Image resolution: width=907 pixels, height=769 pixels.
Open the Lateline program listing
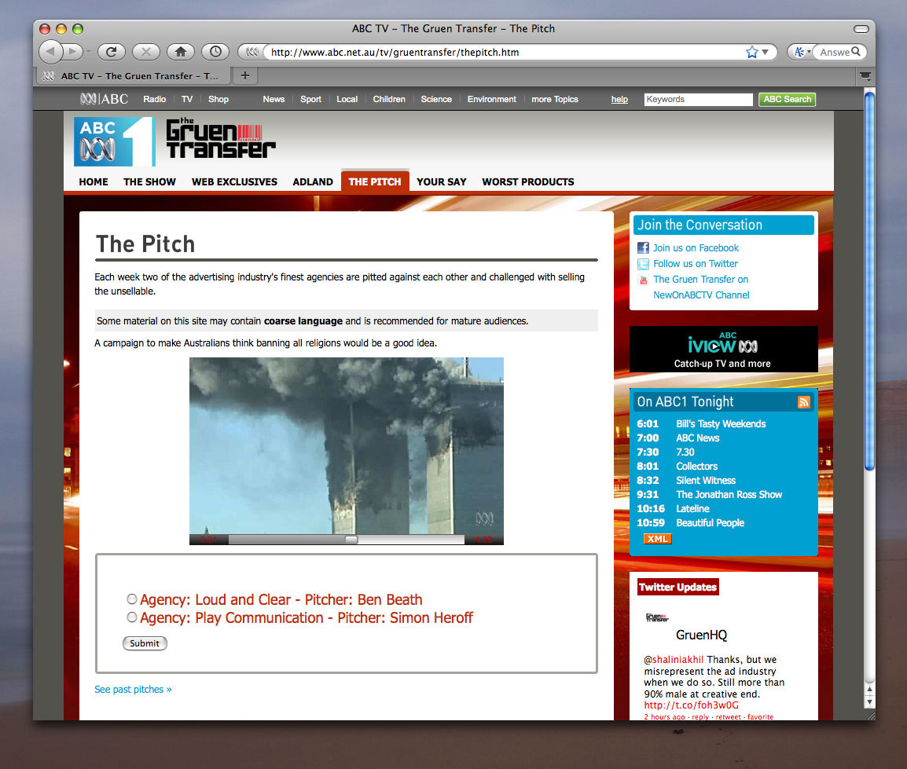pos(692,509)
